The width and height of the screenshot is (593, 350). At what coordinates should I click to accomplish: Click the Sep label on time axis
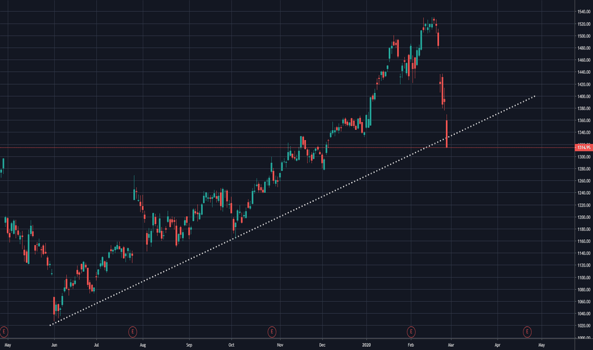(x=189, y=345)
